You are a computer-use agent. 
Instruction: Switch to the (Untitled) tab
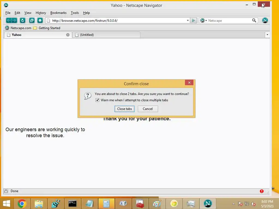click(x=106, y=35)
